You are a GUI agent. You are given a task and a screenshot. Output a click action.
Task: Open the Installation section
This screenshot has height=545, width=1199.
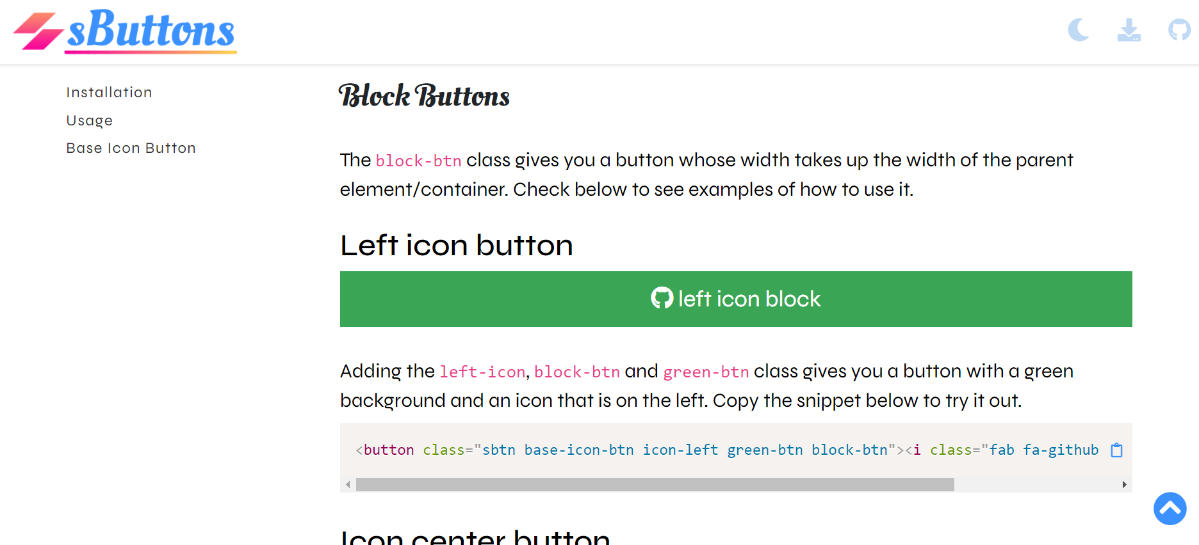pos(109,92)
